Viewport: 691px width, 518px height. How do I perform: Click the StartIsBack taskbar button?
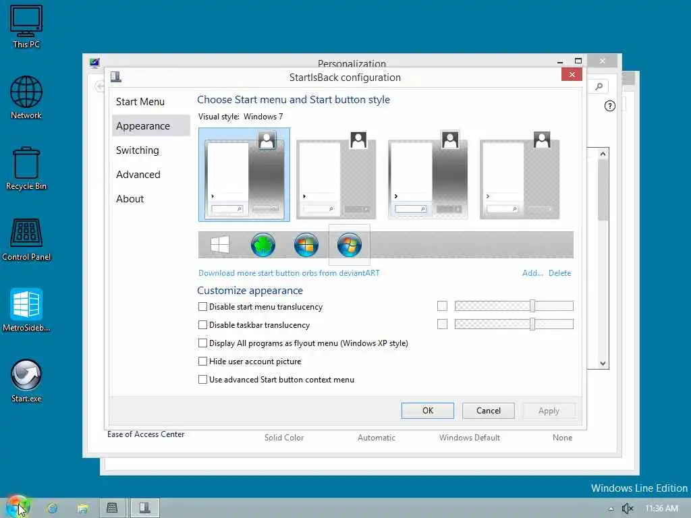(145, 508)
